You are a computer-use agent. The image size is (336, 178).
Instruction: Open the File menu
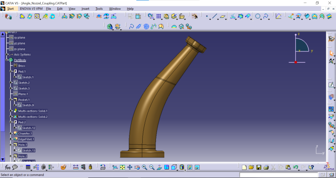(49, 9)
